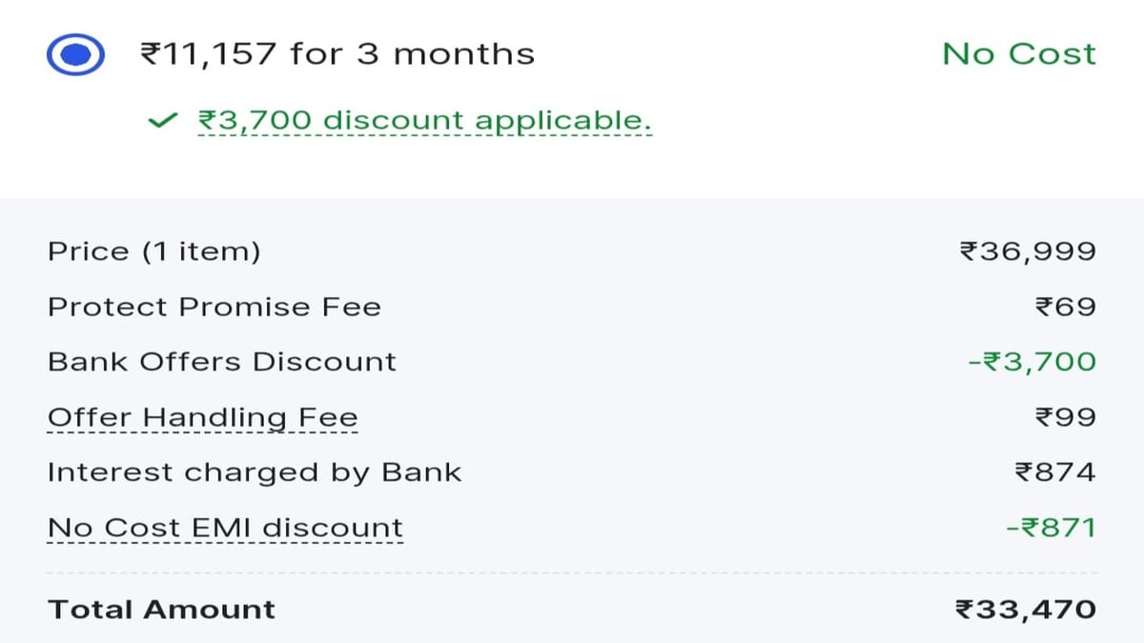Click the Interest charged by Bank label
The height and width of the screenshot is (643, 1144).
[255, 472]
